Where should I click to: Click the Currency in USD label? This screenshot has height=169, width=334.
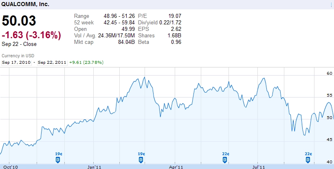(18, 56)
